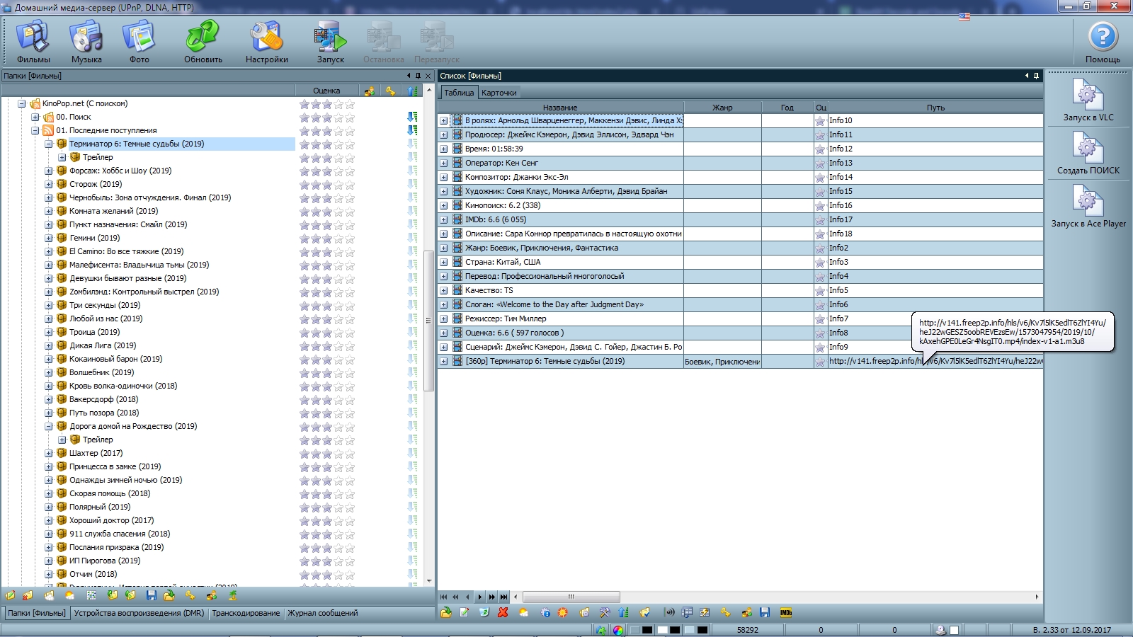Toggle rating star for Info7 row

(x=820, y=319)
